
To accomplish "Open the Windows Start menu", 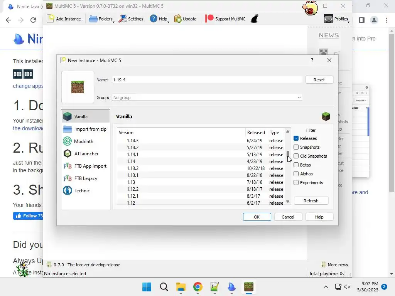I will click(x=147, y=287).
